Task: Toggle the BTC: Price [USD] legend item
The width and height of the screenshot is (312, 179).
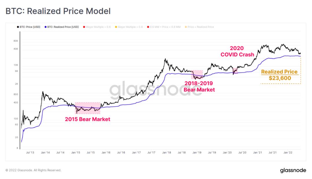Action: 29,27
